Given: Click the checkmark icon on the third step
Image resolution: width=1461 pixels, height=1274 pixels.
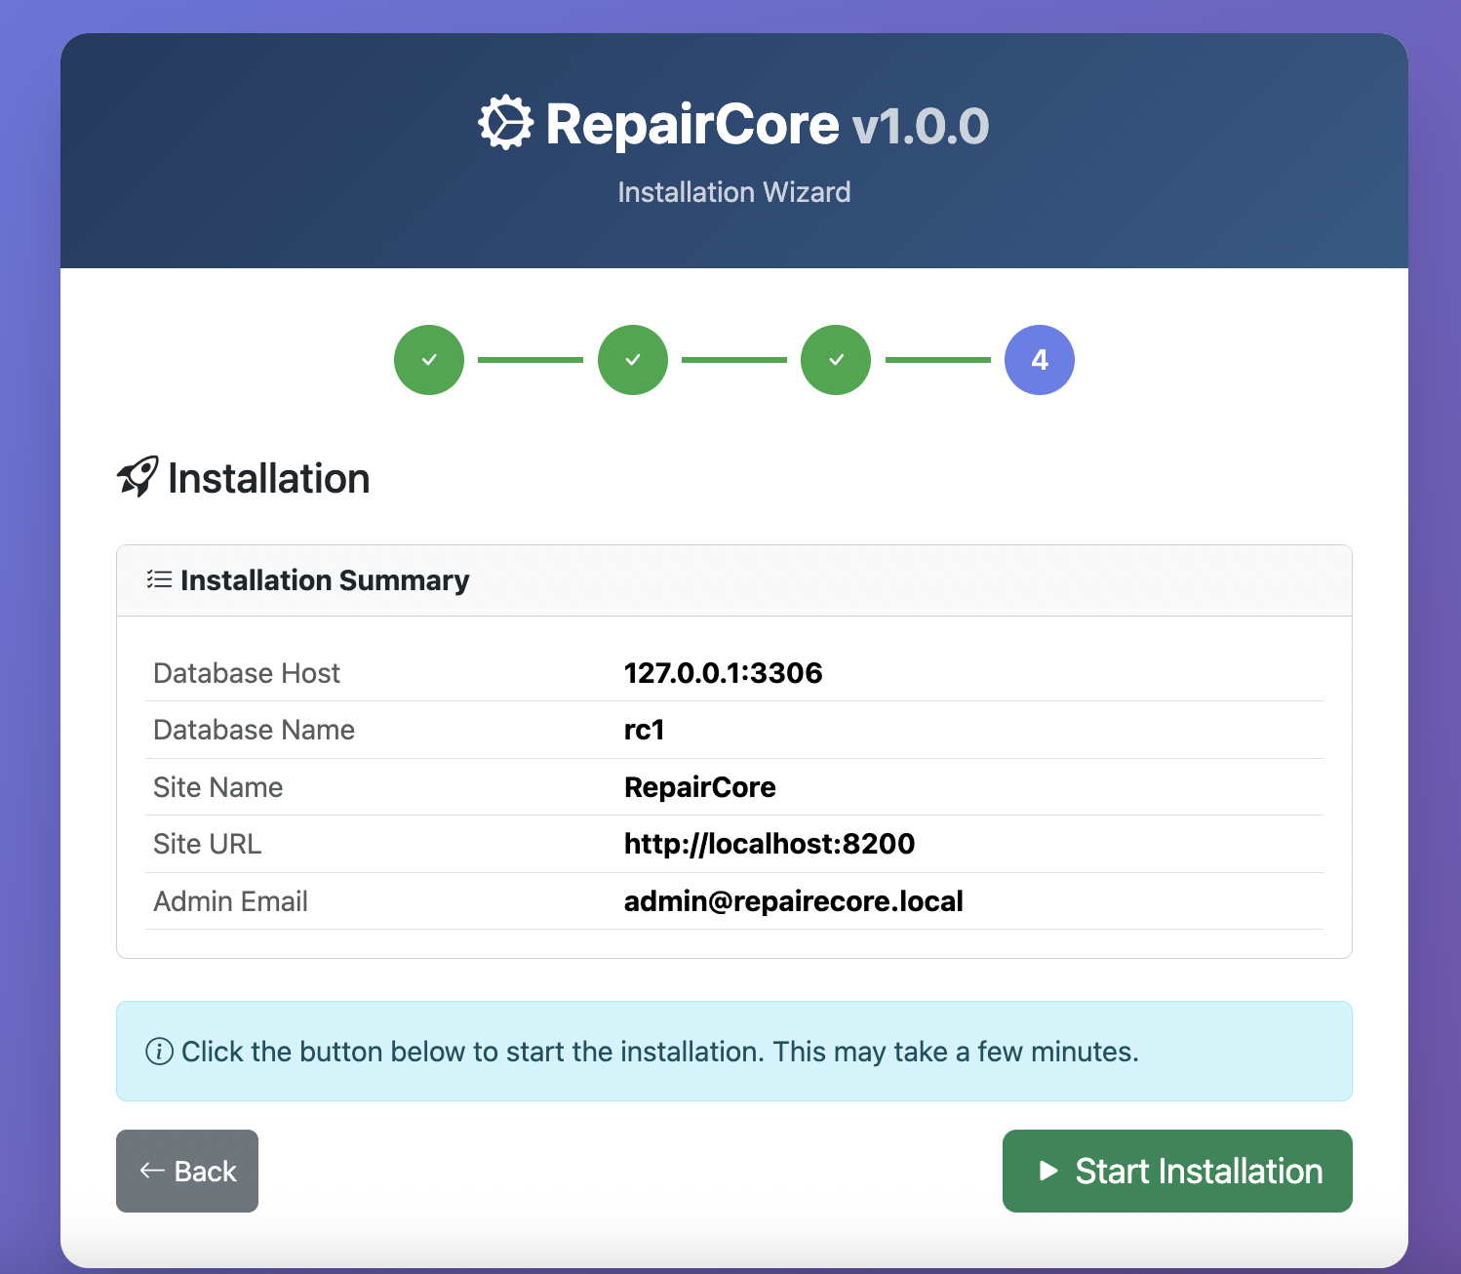Looking at the screenshot, I should coord(835,359).
